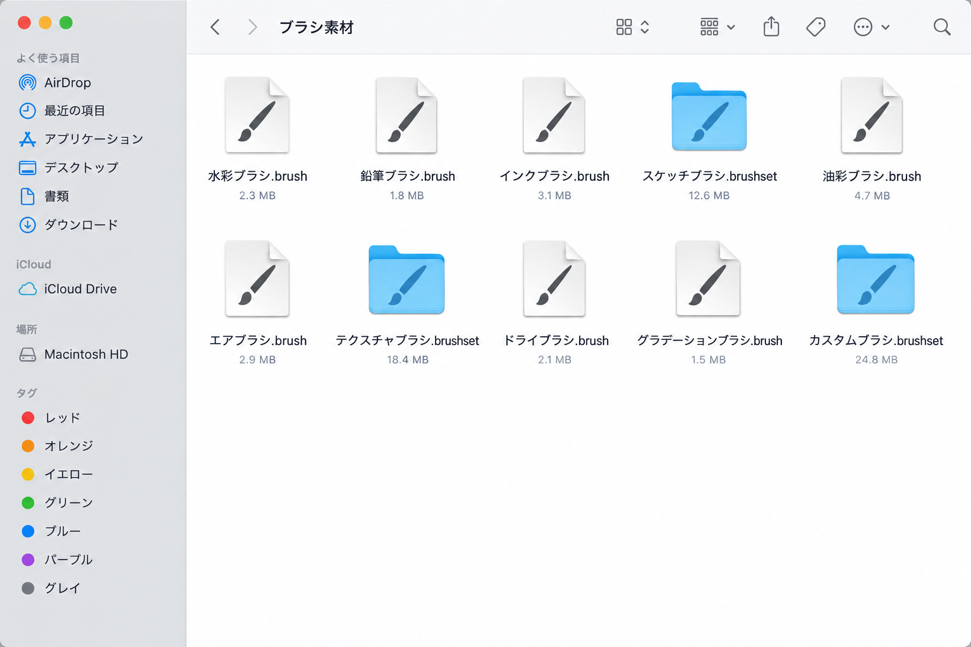
Task: Go back with the left chevron
Action: pos(216,27)
